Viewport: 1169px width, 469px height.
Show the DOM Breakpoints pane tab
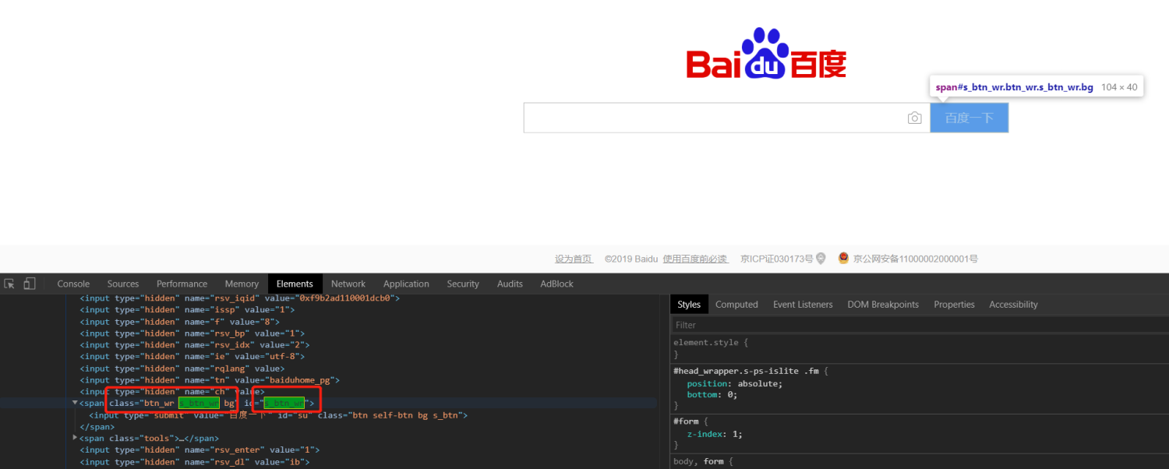pos(883,305)
